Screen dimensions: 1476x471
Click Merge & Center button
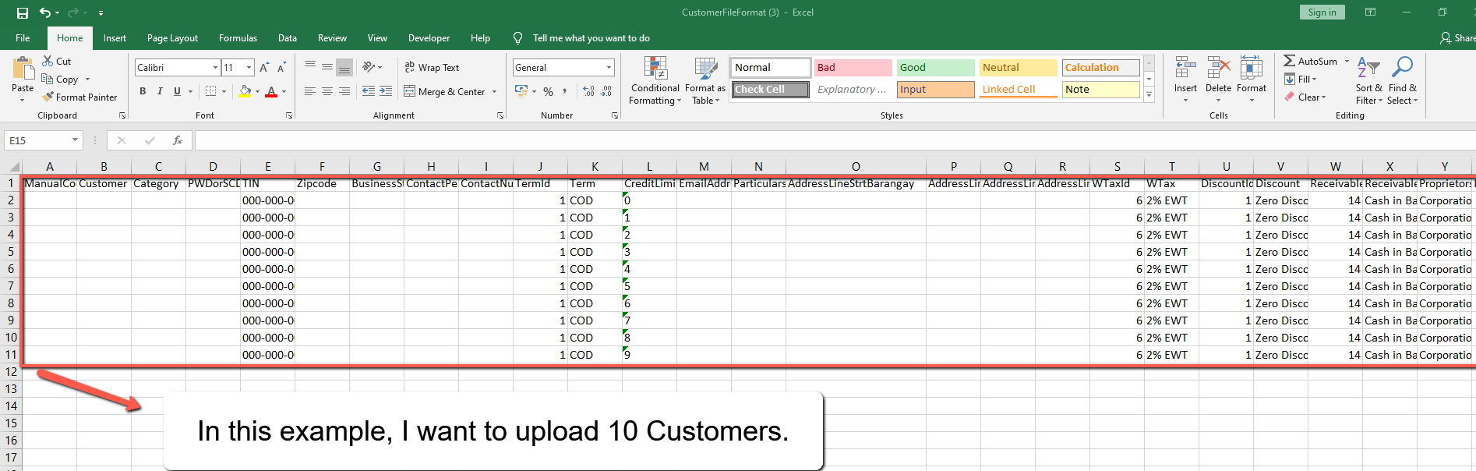tap(445, 92)
